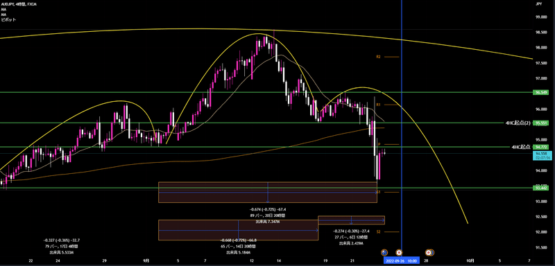Select the second MA indicator legend
Viewport: 555px width, 266px height.
click(3, 15)
